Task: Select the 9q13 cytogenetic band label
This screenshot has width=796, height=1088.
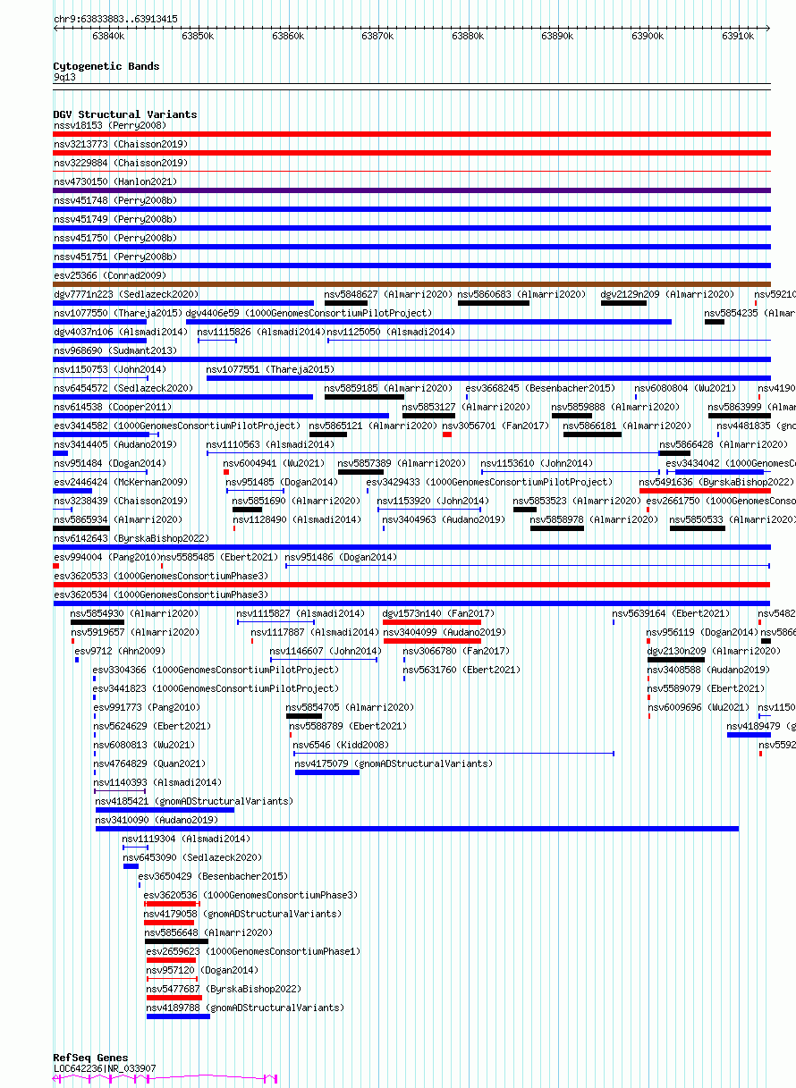Action: coord(64,77)
